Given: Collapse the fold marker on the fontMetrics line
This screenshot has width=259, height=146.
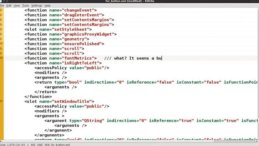Looking at the screenshot, I should point(1,58).
